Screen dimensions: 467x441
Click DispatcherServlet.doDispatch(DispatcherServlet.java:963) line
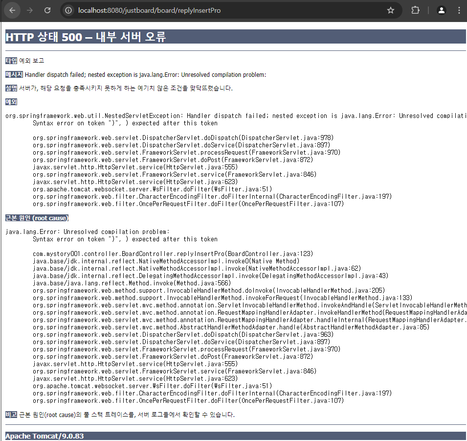tap(183, 335)
